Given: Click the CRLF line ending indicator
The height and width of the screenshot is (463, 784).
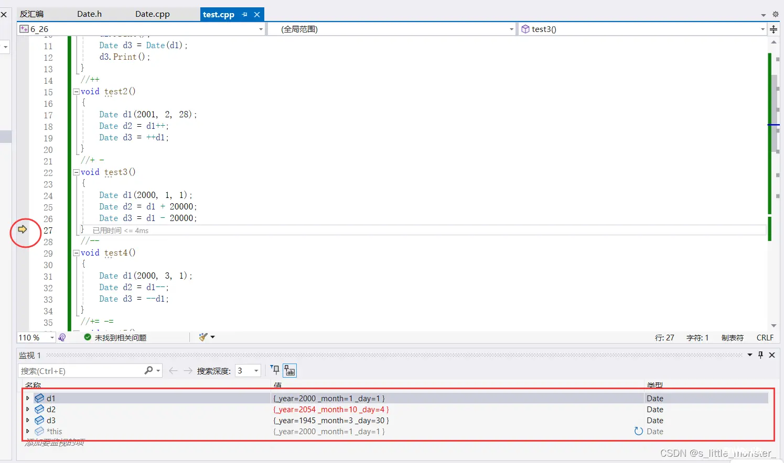Looking at the screenshot, I should tap(765, 338).
